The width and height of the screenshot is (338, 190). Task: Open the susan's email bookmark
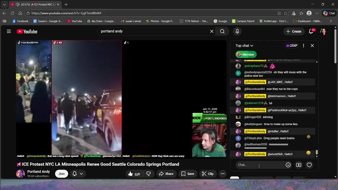131,21
